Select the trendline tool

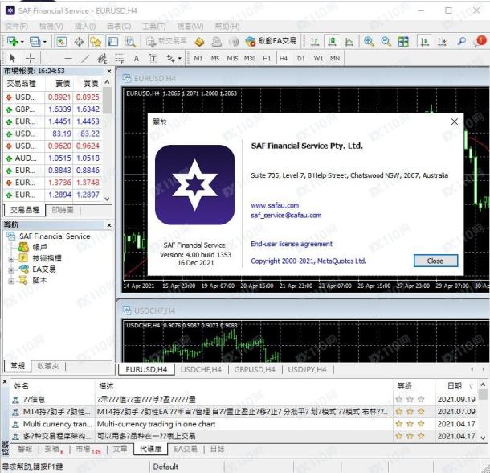[x=85, y=58]
